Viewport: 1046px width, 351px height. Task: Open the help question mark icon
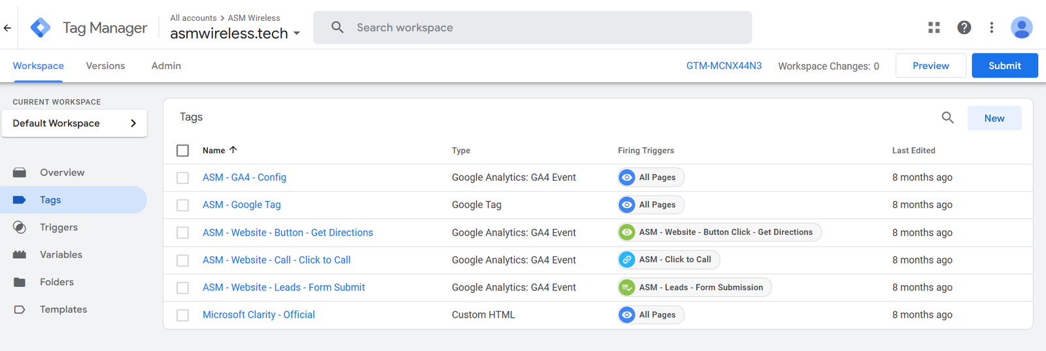coord(964,27)
